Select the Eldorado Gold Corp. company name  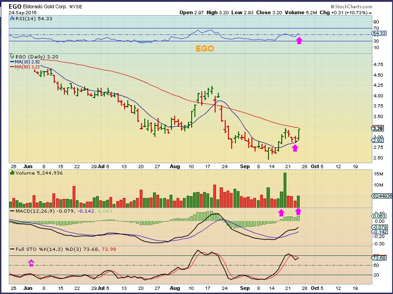pyautogui.click(x=46, y=7)
